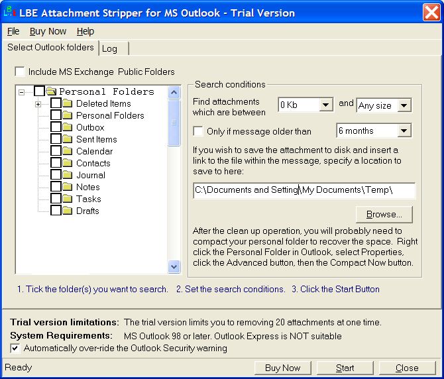Select the Calendar tree label
The image size is (444, 379).
coord(94,151)
